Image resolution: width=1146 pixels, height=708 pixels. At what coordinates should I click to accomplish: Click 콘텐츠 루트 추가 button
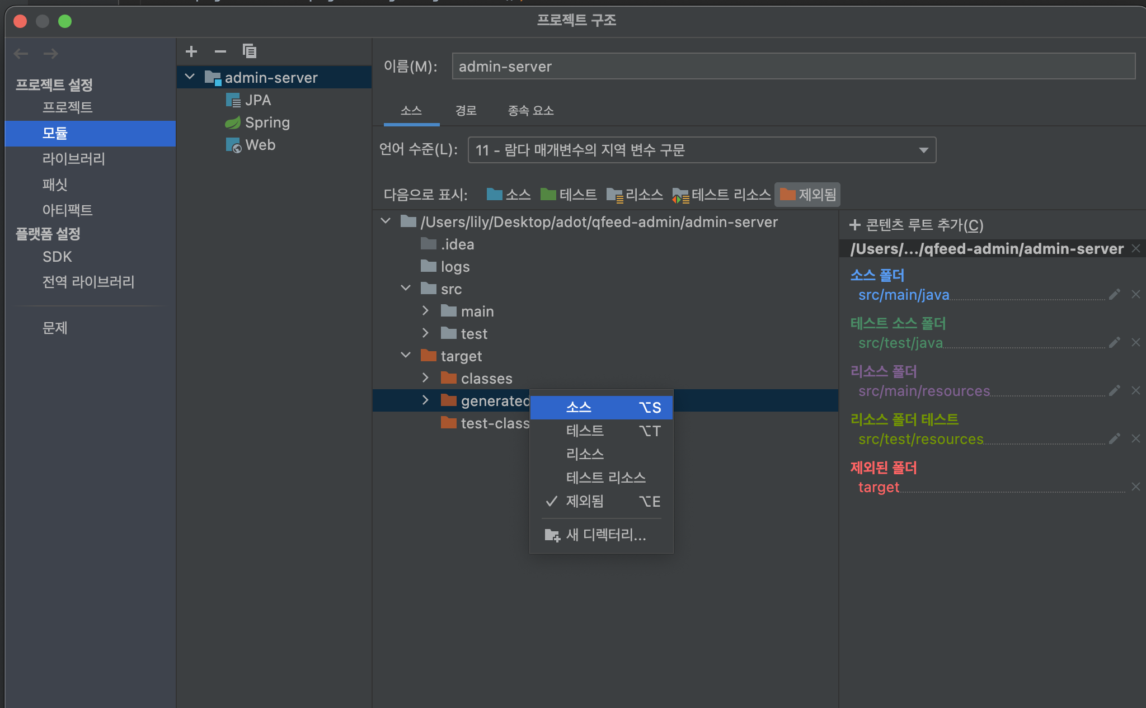917,225
